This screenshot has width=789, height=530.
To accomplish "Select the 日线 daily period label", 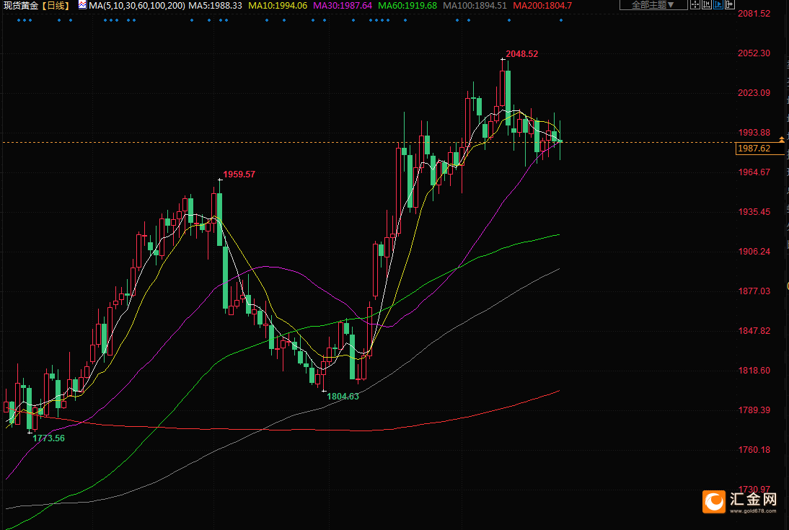I will point(55,6).
